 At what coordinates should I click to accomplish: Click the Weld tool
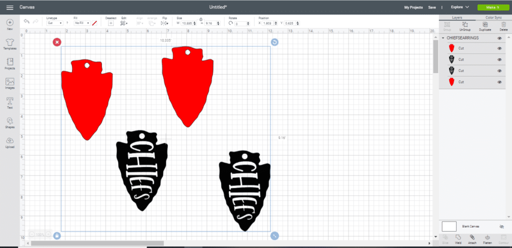point(458,238)
